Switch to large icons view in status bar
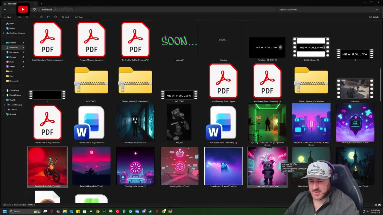Viewport: 383px width, 215px height. pos(380,205)
